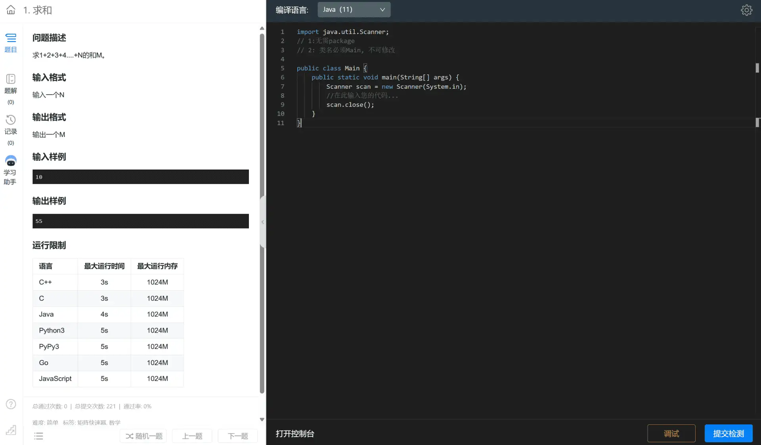The width and height of the screenshot is (761, 445).
Task: Click the output sample box containing 55
Action: click(141, 221)
